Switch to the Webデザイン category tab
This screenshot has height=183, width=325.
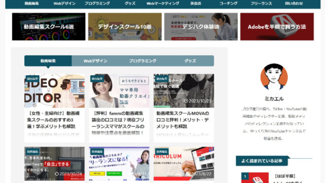pos(95,61)
